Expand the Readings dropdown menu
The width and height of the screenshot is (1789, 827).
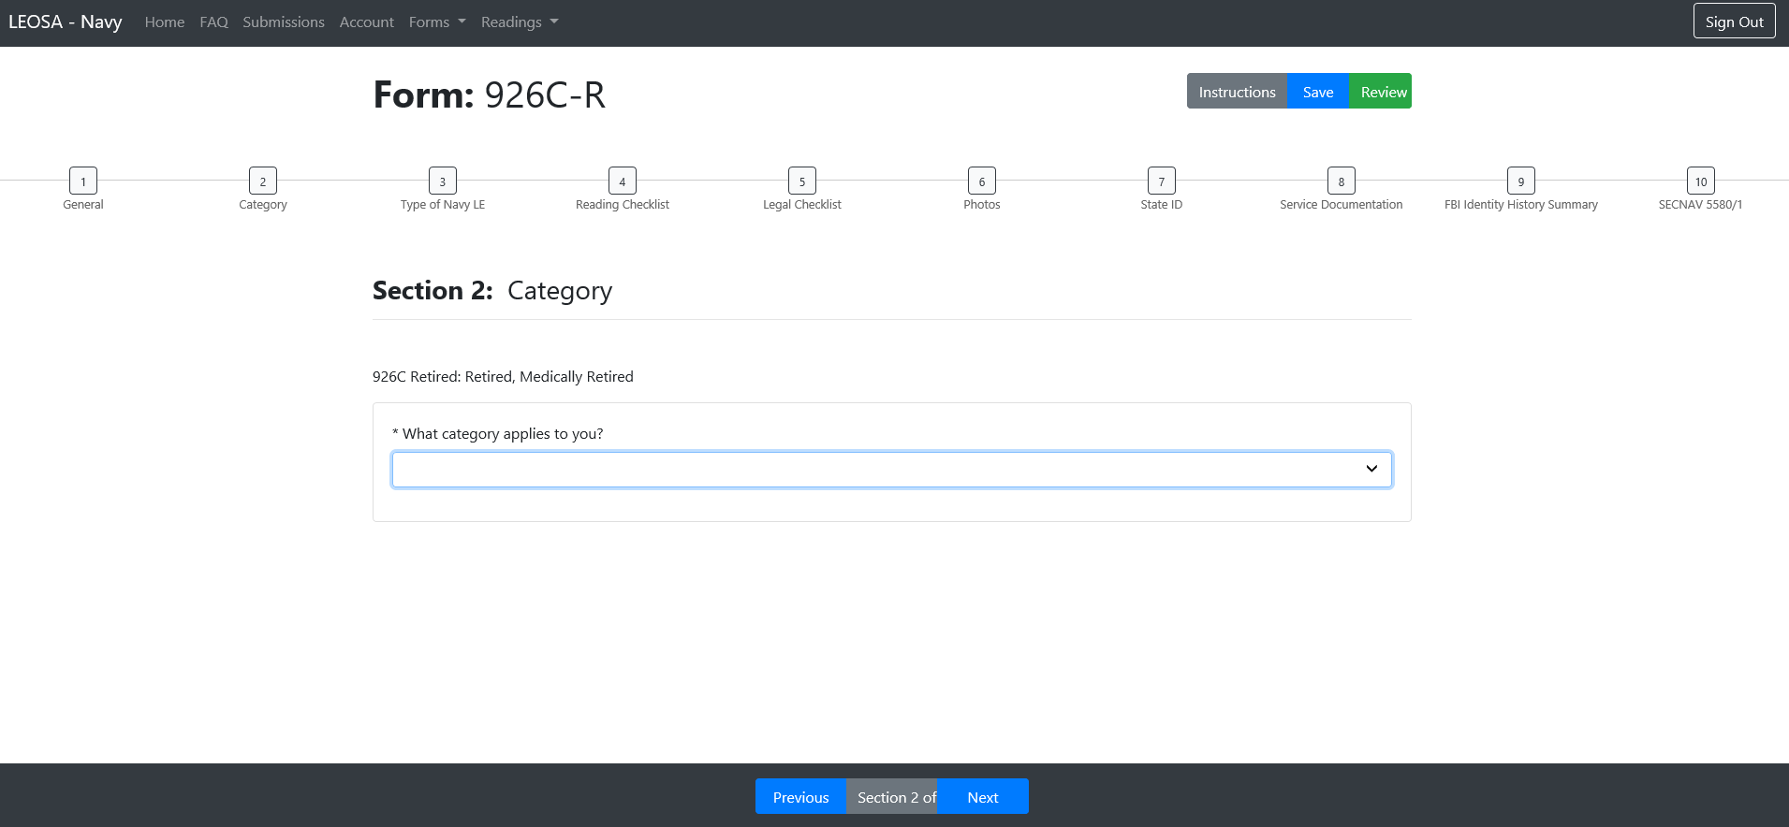coord(520,22)
